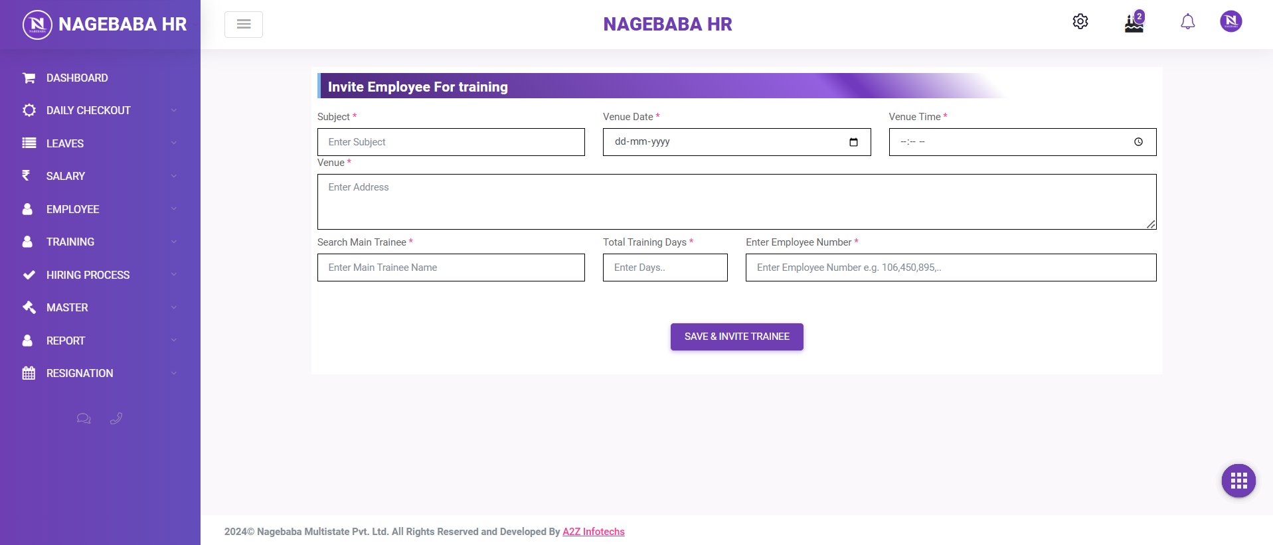
Task: Click the chat bubble icon in sidebar
Action: point(84,418)
